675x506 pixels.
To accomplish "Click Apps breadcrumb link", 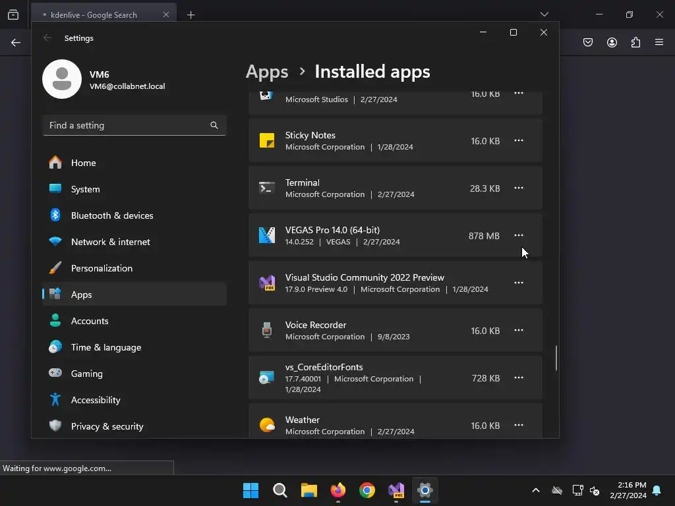I will (x=267, y=72).
